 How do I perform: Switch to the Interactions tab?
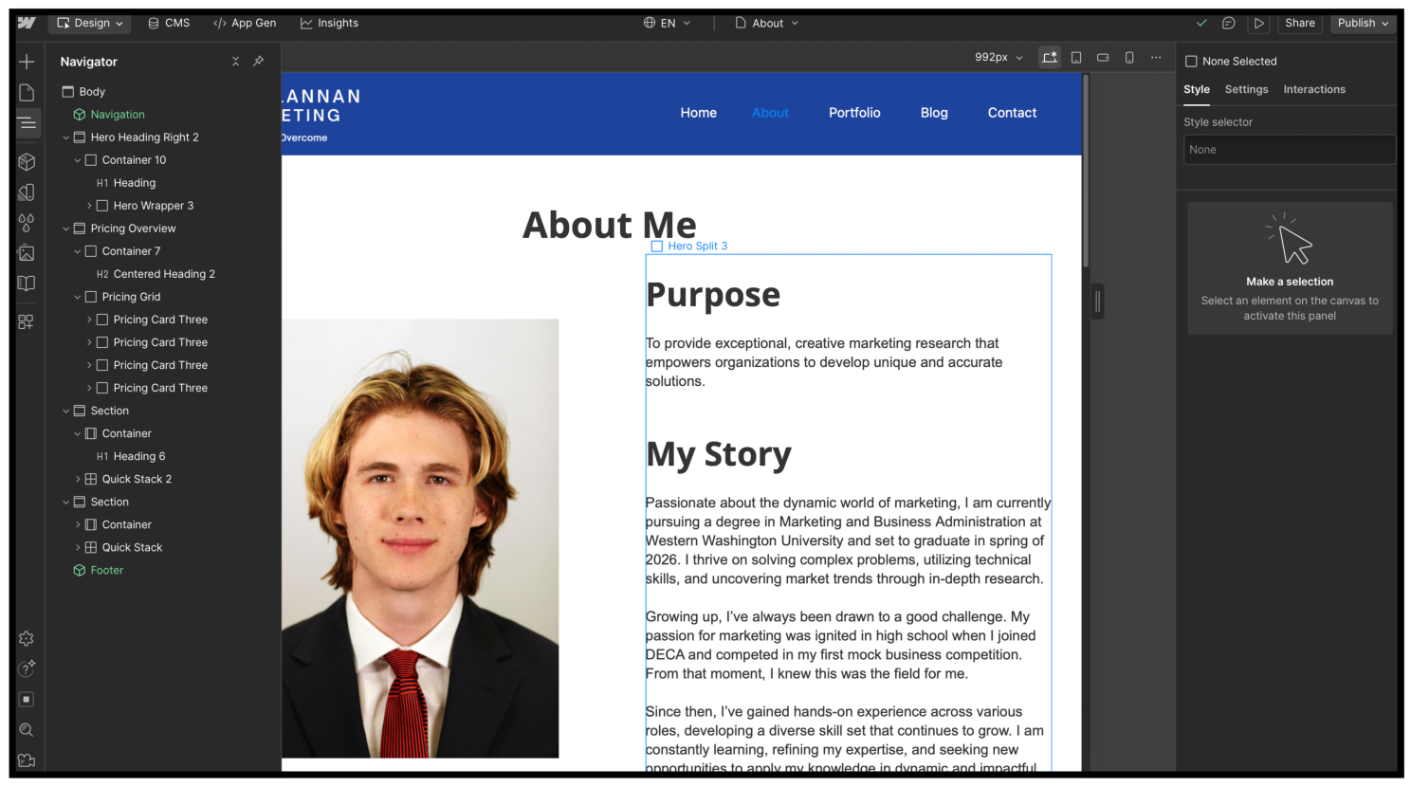pyautogui.click(x=1314, y=89)
